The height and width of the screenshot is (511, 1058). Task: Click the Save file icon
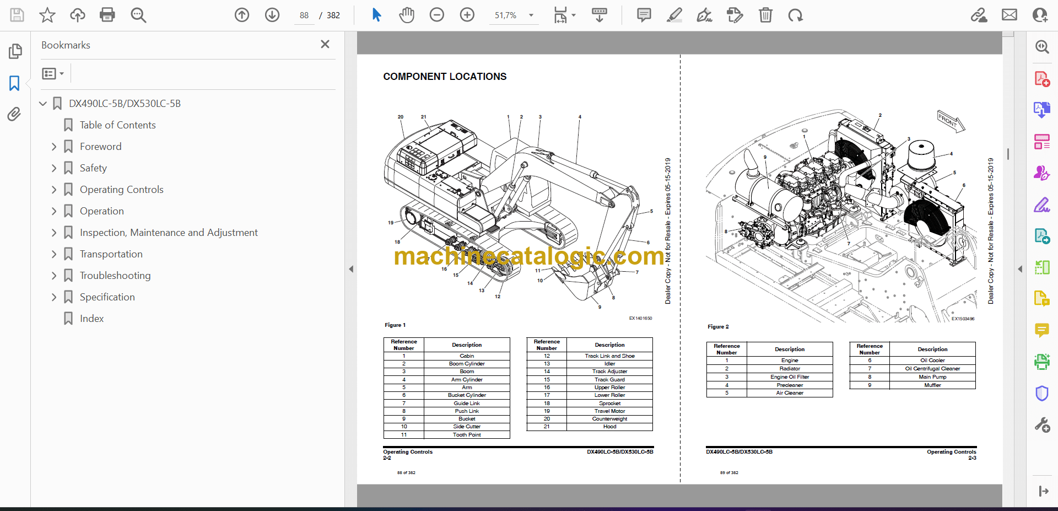pyautogui.click(x=17, y=15)
